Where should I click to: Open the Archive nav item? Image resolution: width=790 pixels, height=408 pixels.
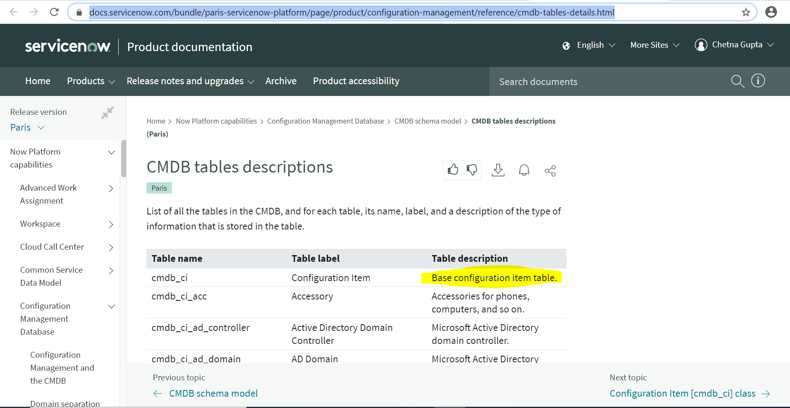pos(281,81)
